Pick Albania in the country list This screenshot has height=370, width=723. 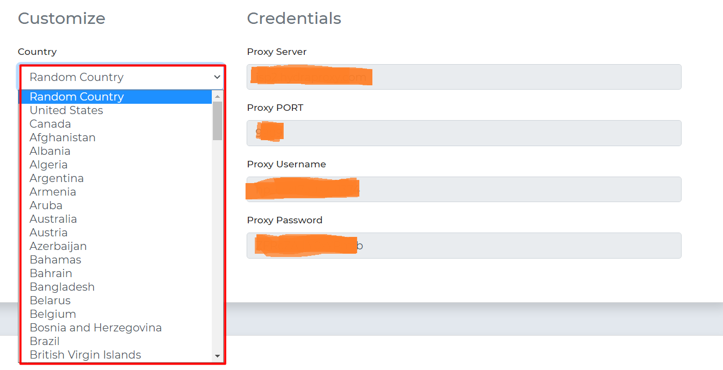(x=50, y=151)
